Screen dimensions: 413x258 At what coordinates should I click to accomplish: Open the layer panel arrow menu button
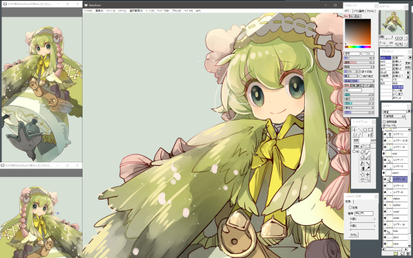(x=410, y=111)
